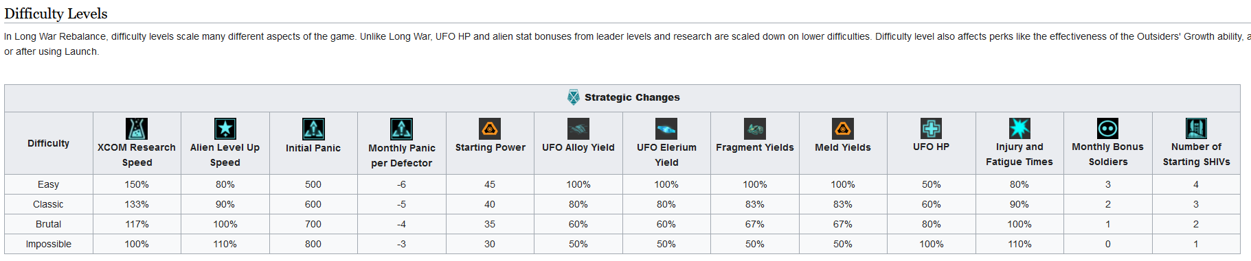Click the Monthly Bonus Soldiers icon
The image size is (1251, 261).
coord(1108,128)
